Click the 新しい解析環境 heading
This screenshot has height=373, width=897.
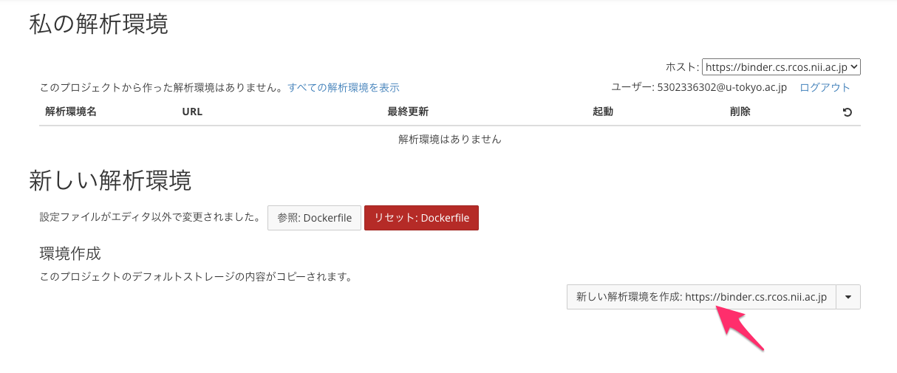coord(110,180)
